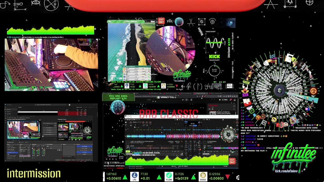324x182 pixels.
Task: Click the FLOW coin icon in the bottom ticker
Action: (x=169, y=176)
